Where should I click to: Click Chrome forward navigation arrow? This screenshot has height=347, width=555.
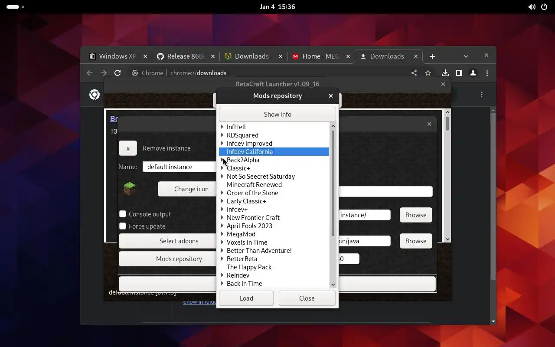point(104,73)
